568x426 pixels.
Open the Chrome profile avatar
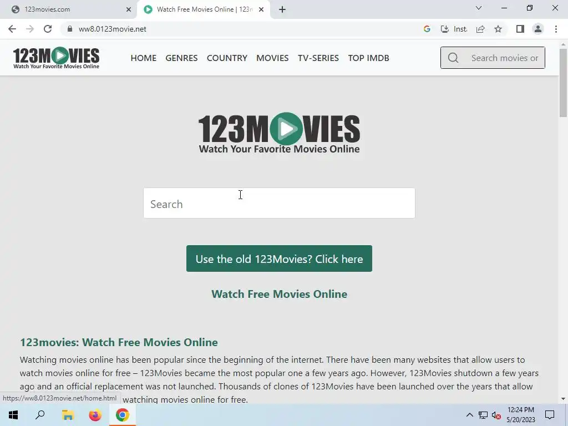point(538,29)
